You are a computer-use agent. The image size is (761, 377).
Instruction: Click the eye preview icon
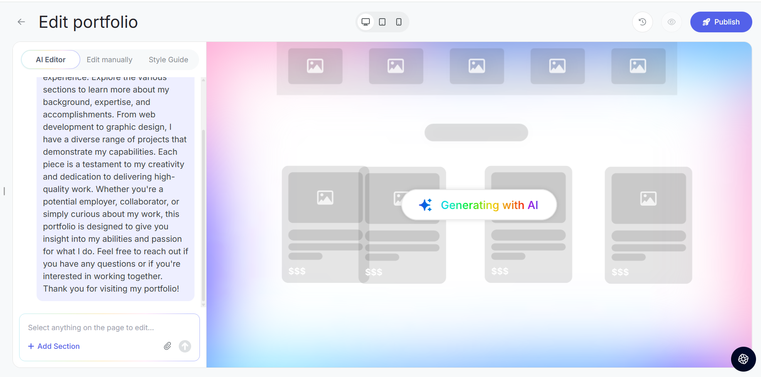pyautogui.click(x=671, y=22)
